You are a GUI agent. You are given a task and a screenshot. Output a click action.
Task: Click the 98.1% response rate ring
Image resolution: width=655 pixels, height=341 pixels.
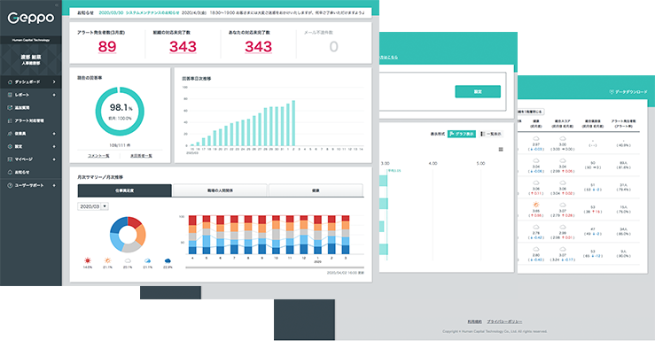click(x=120, y=112)
